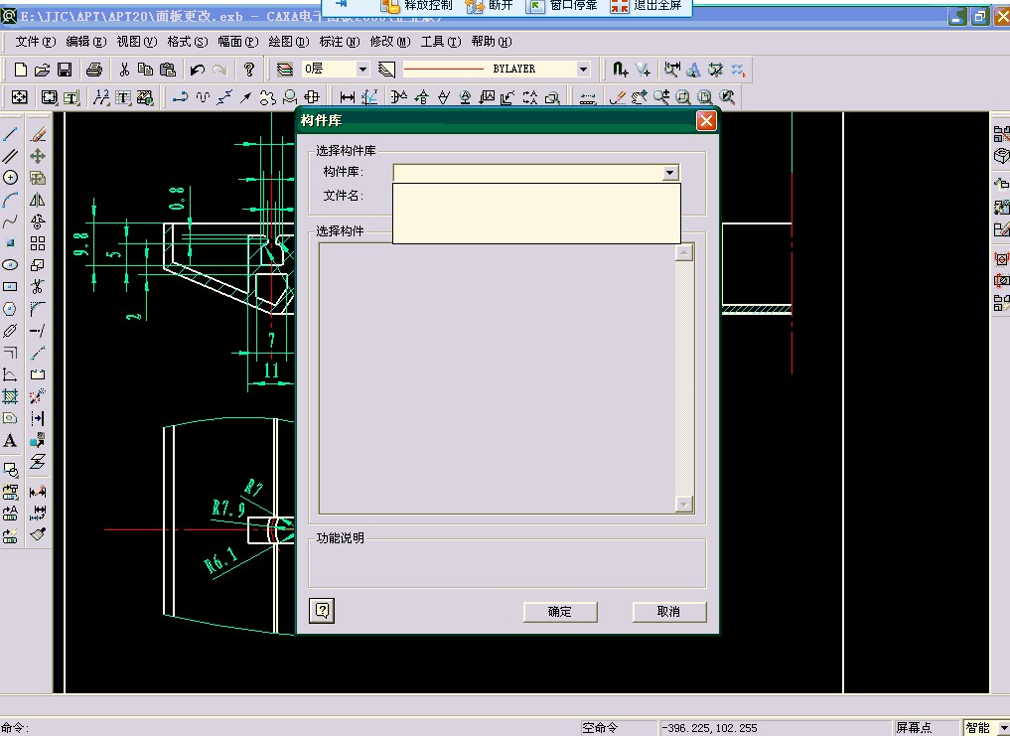1010x736 pixels.
Task: Open the 工具(T) menu
Action: (440, 42)
